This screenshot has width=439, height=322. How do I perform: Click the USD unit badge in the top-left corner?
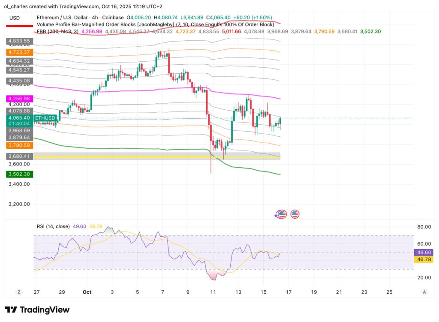click(14, 17)
